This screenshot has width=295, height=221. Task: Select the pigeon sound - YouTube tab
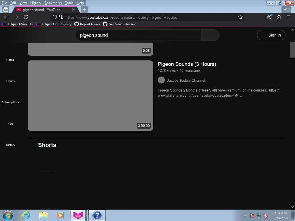[x=45, y=9]
